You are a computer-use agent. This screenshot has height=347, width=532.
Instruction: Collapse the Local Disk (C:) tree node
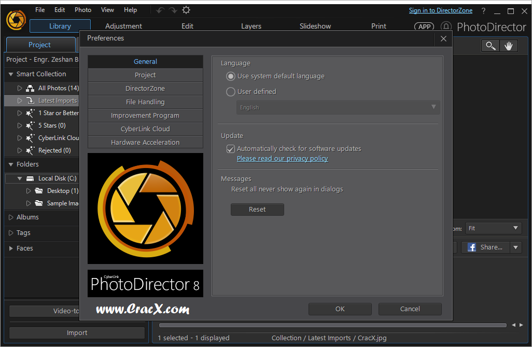[20, 178]
